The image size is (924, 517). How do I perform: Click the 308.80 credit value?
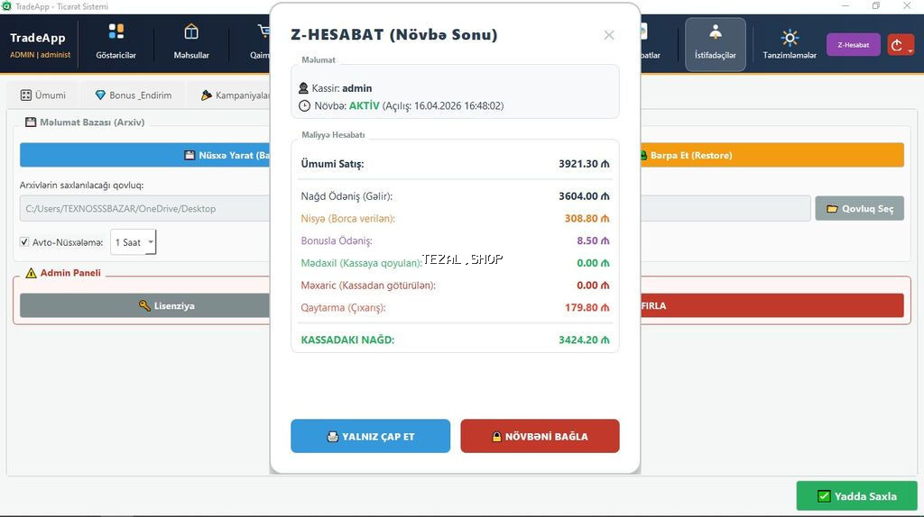(587, 219)
